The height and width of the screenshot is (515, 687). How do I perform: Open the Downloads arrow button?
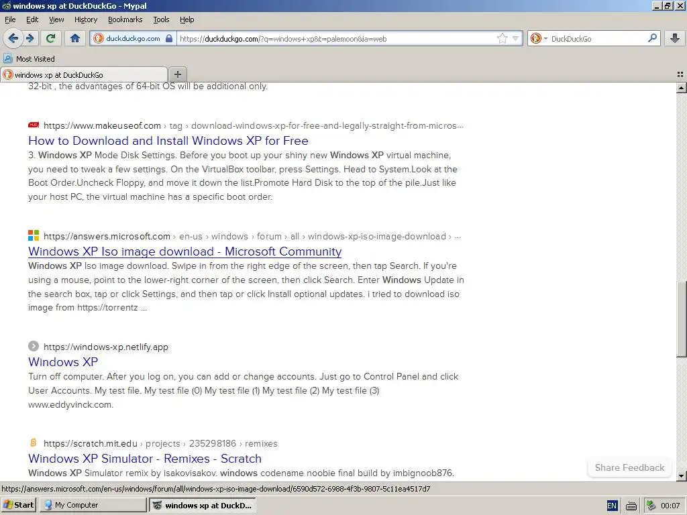(675, 38)
